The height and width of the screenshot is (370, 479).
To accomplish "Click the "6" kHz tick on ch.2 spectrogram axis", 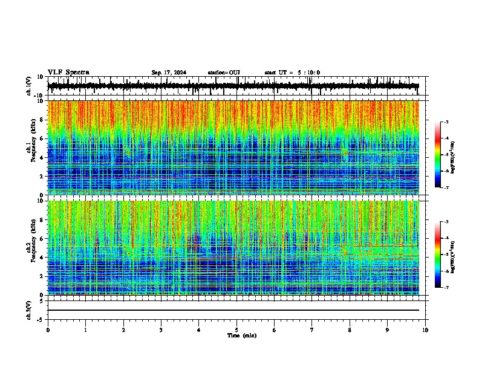I will 42,239.
